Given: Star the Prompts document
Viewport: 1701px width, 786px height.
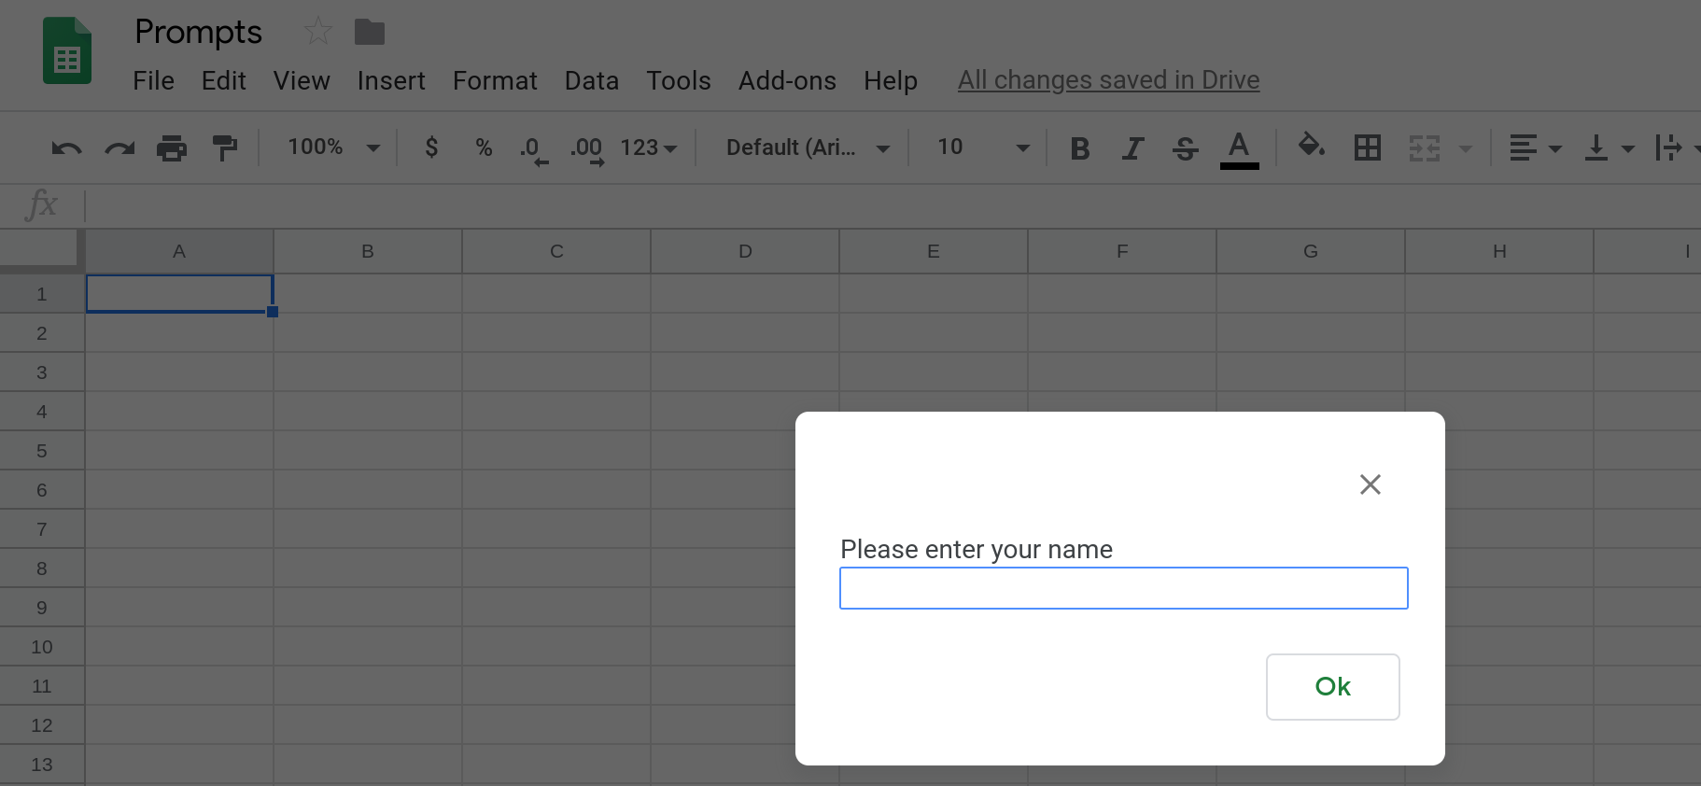Looking at the screenshot, I should 318,31.
